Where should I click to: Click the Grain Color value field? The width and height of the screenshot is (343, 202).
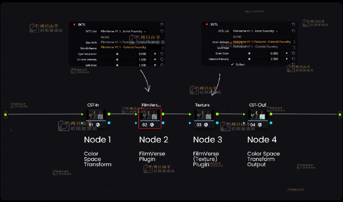(x=273, y=53)
